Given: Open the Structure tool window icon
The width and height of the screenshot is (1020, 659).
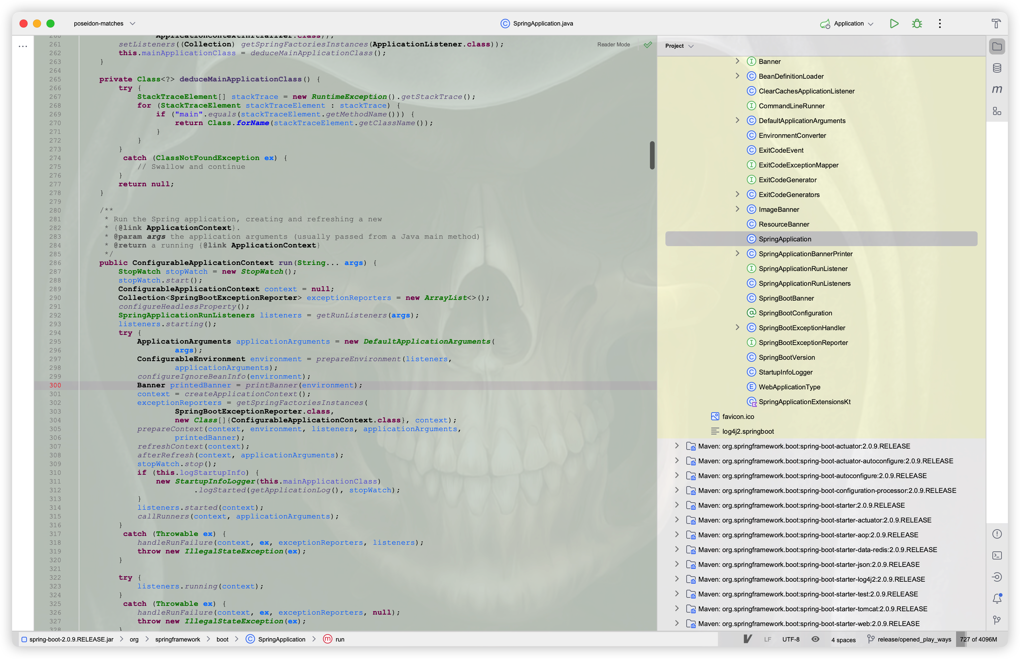Looking at the screenshot, I should click(997, 111).
